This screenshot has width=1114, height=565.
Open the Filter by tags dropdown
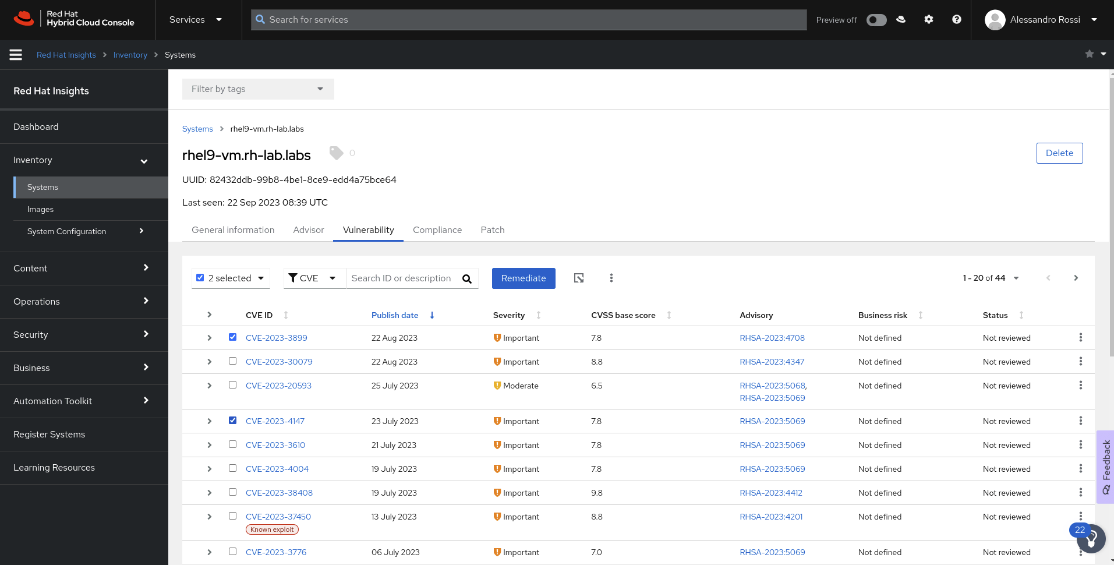(x=258, y=89)
